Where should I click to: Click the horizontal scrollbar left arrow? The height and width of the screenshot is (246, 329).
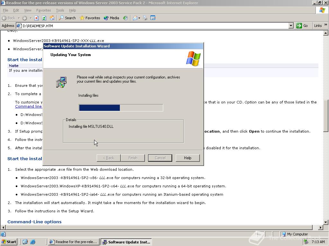[3, 227]
